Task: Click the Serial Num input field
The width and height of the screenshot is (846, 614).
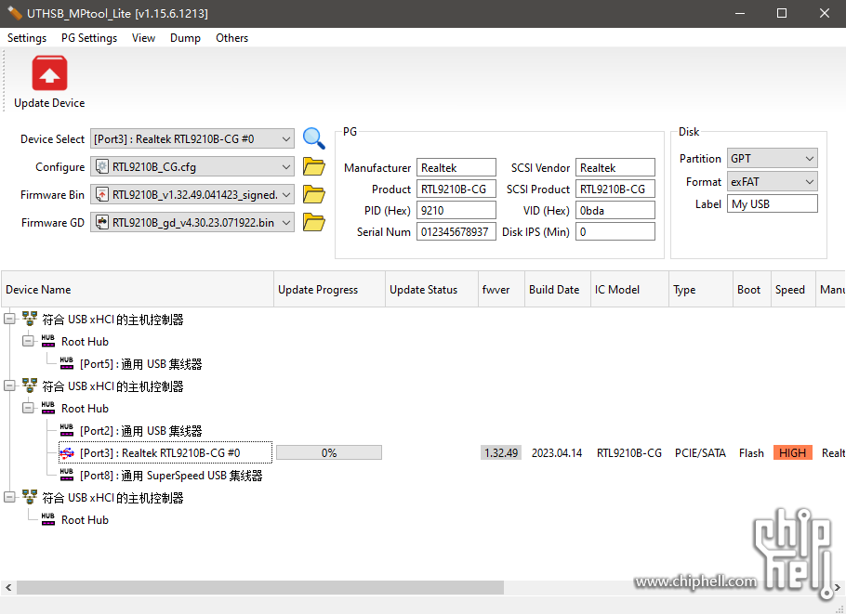Action: (456, 232)
